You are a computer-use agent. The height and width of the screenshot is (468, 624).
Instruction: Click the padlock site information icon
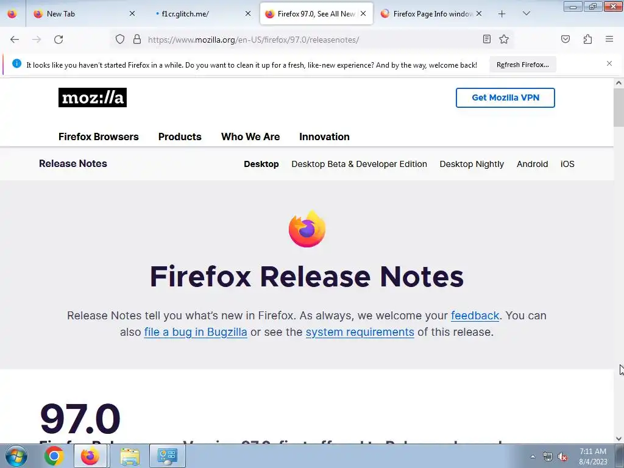coord(137,40)
